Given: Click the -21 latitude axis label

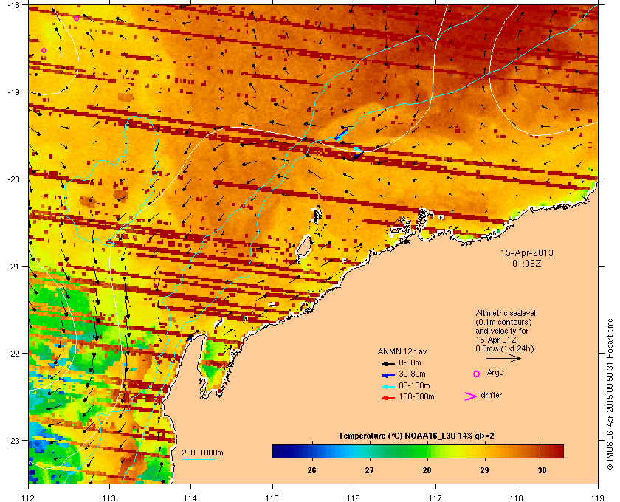Looking at the screenshot, I should tap(14, 267).
